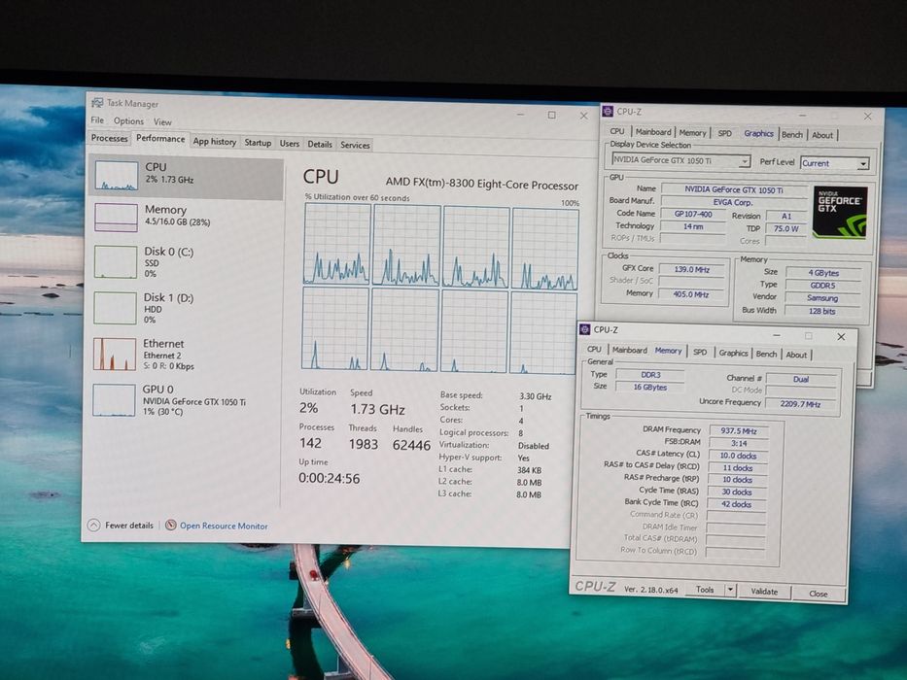Select Memory in the performance sidebar
Viewport: 907px width, 680px height.
[x=186, y=217]
